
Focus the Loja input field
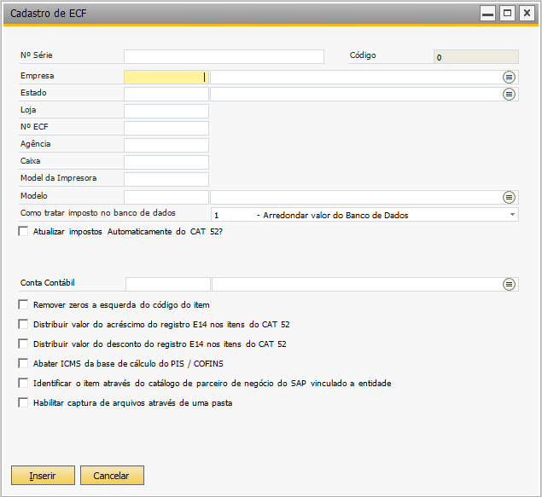[166, 111]
